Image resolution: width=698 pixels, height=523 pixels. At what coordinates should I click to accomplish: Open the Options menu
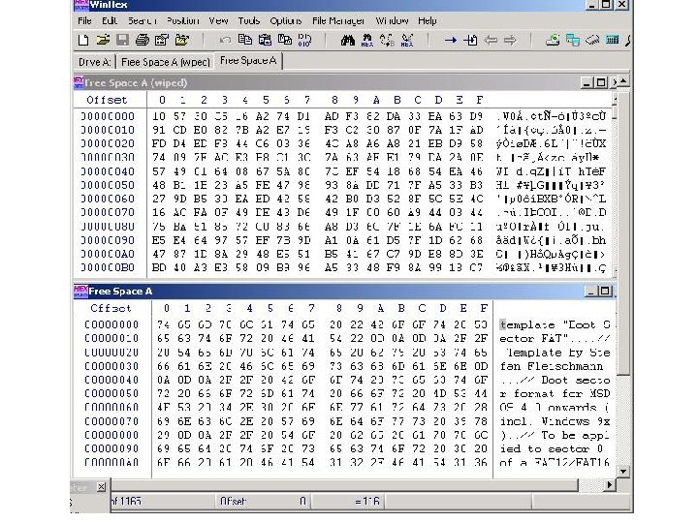(286, 20)
